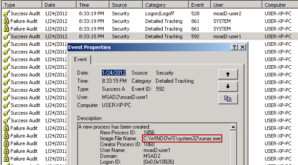Click the Creator Process ID value 1060
This screenshot has width=298, height=165.
point(149,144)
